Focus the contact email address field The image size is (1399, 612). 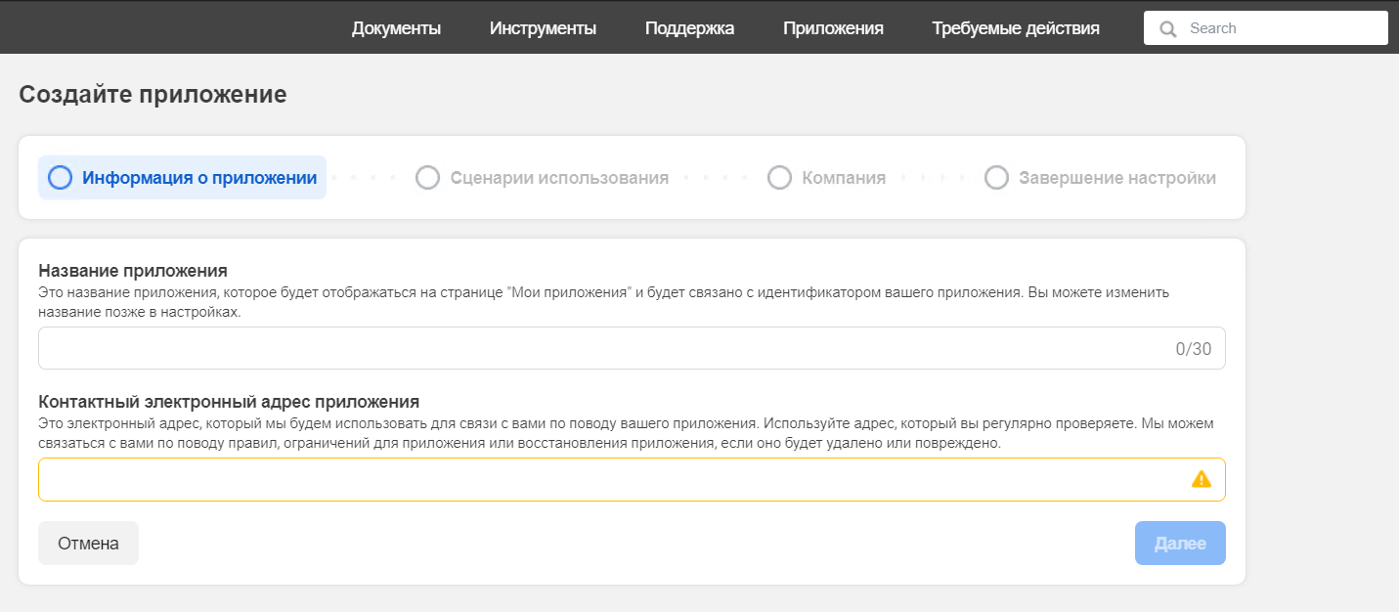tap(606, 479)
